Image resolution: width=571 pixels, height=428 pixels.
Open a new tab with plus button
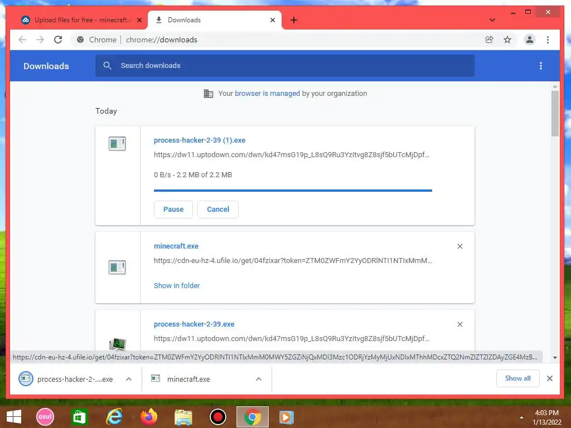294,20
